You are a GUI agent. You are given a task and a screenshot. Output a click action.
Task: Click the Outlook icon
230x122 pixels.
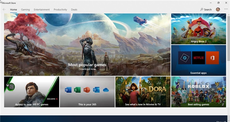point(96,90)
